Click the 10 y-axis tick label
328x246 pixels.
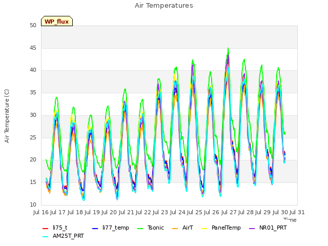[33, 204]
